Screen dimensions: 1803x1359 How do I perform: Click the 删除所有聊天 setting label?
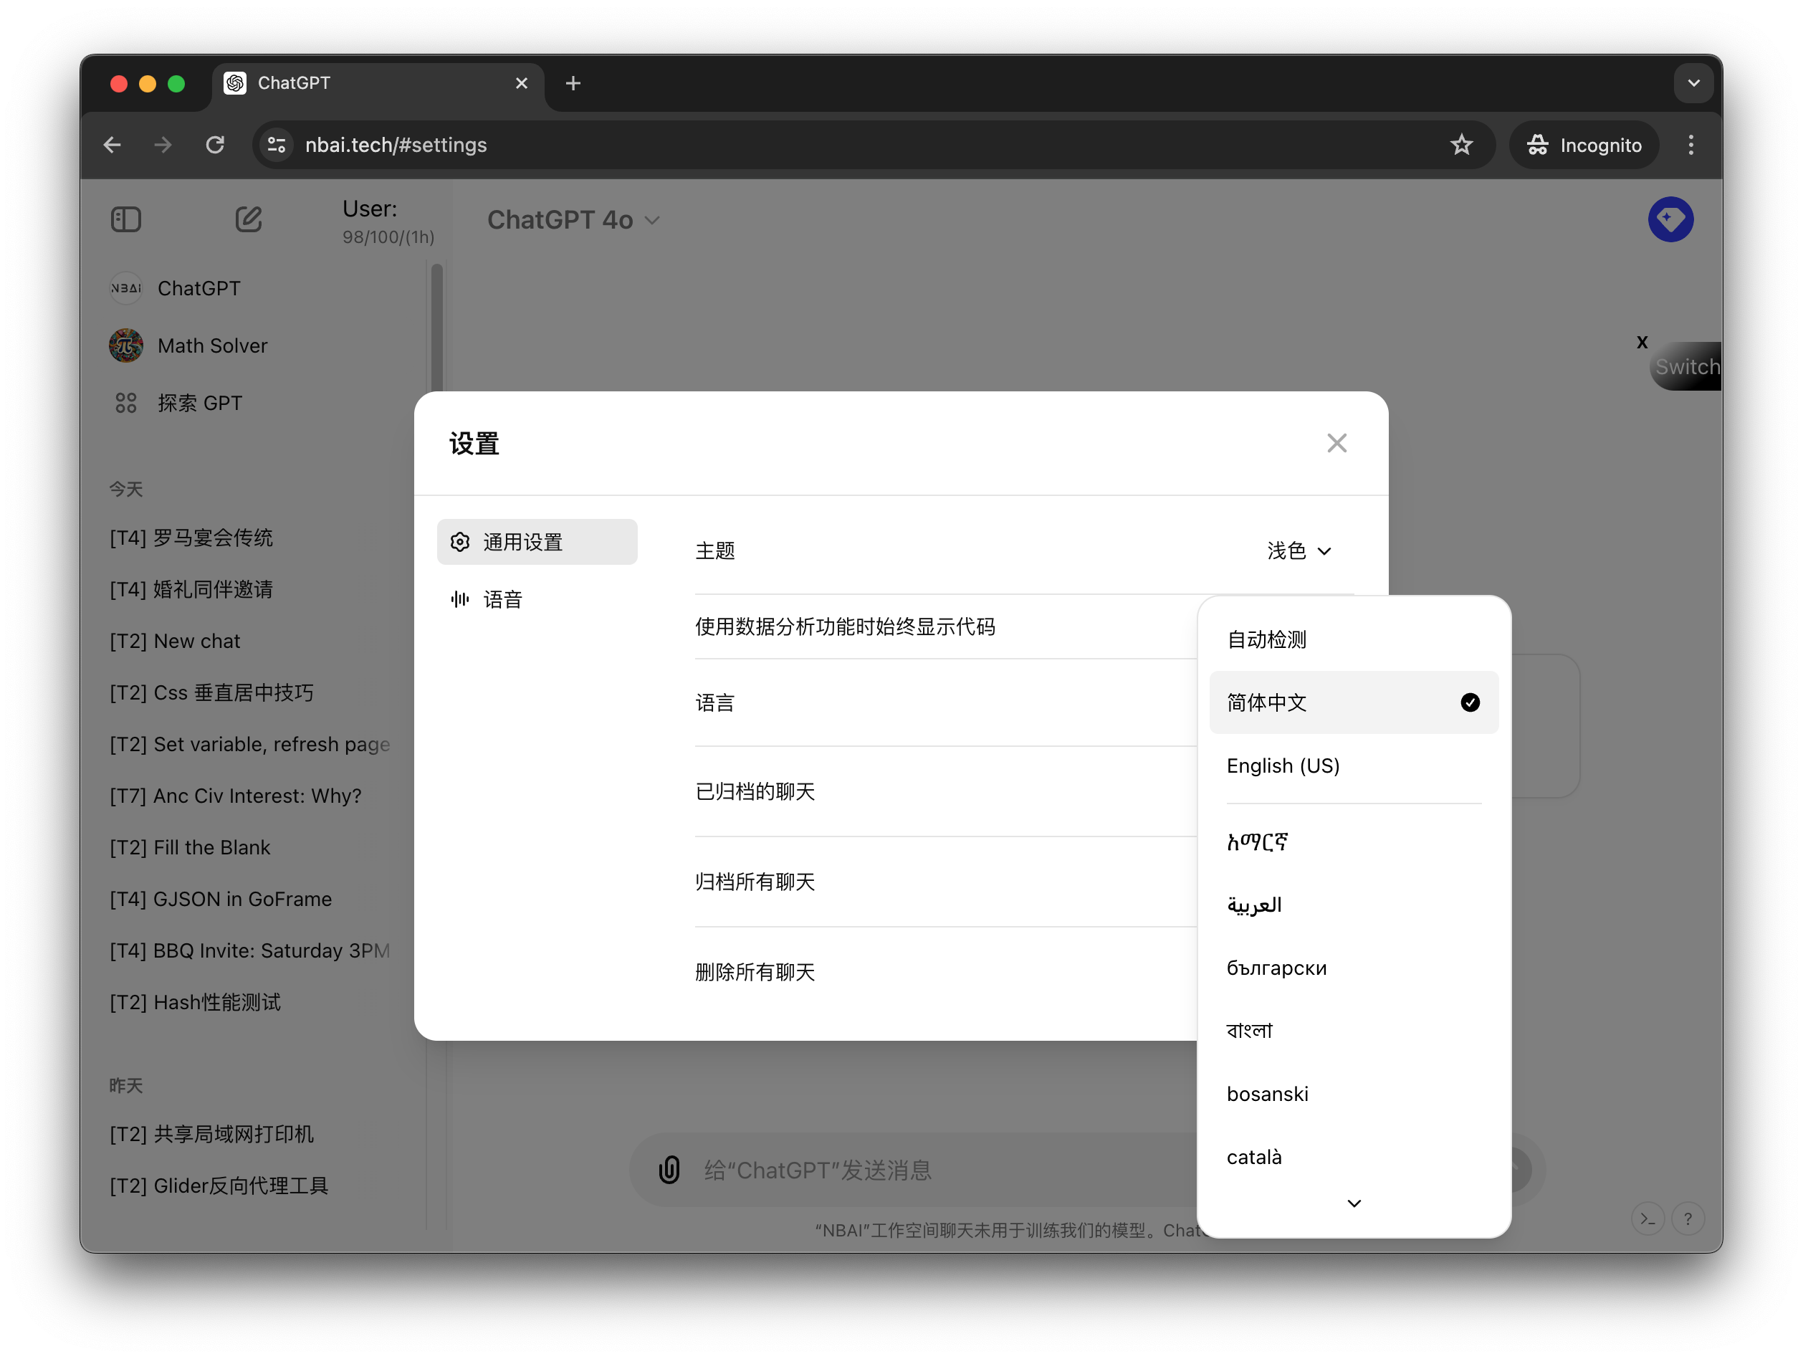coord(755,972)
